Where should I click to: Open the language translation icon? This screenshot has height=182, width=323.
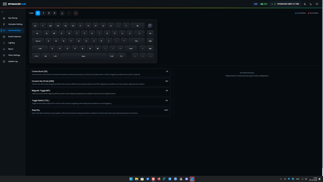[305, 4]
